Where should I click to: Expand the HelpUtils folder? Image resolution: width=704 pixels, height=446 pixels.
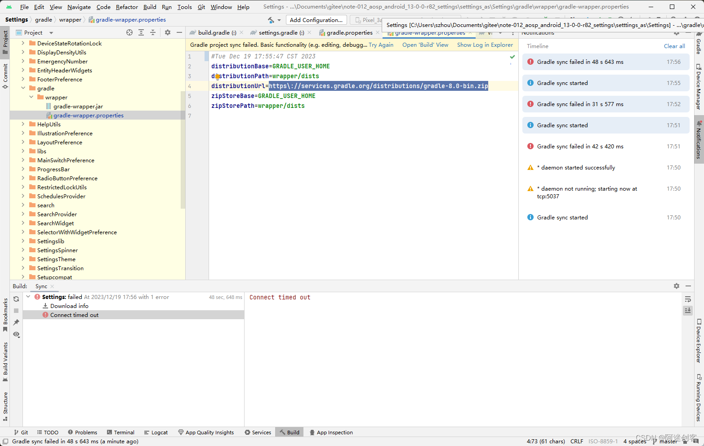(x=23, y=124)
